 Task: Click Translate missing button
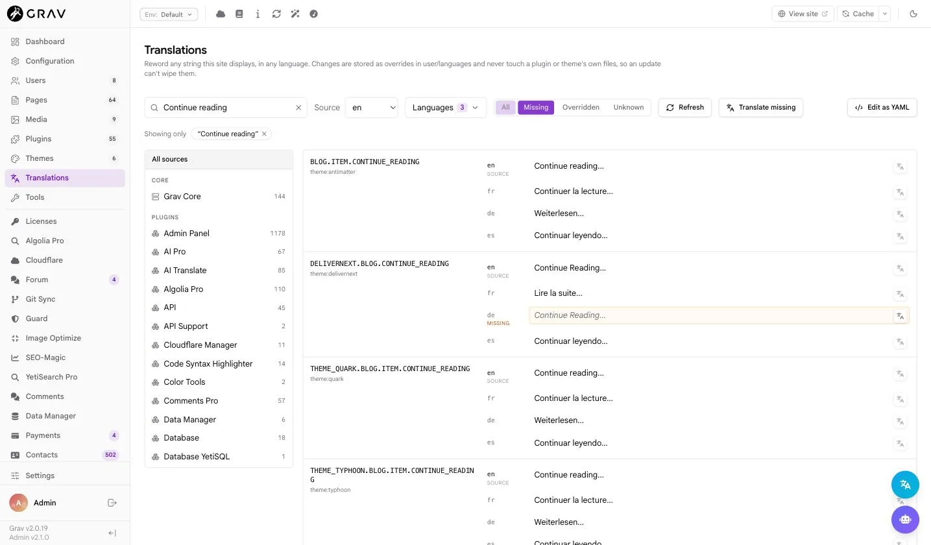[x=761, y=108]
